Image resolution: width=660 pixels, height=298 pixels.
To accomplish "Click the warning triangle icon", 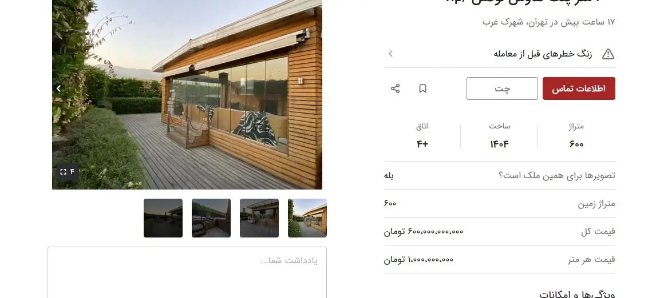I will (x=608, y=54).
